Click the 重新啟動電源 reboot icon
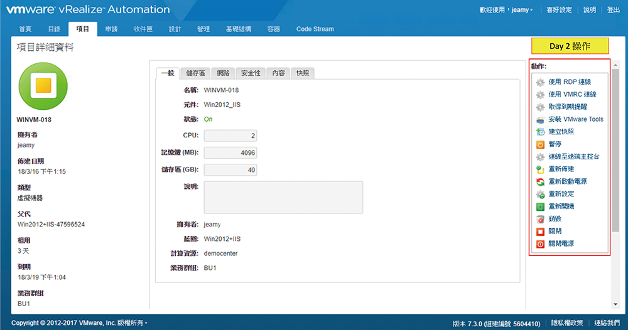Viewport: 628px width, 330px height. [x=540, y=181]
